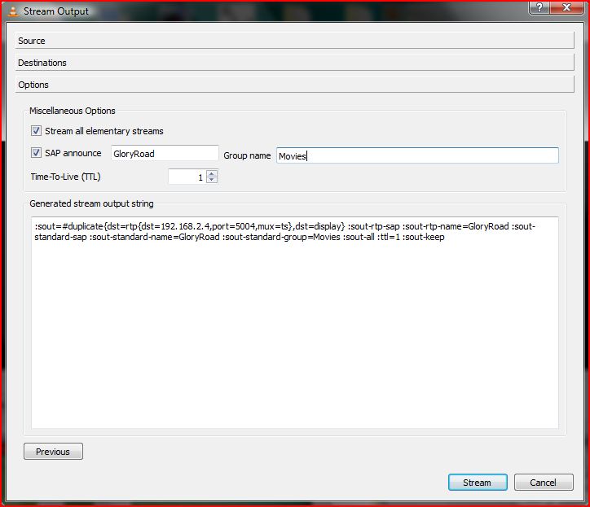Screen dimensions: 590x507
Task: Focus the Group name field containing Movies
Action: 417,155
